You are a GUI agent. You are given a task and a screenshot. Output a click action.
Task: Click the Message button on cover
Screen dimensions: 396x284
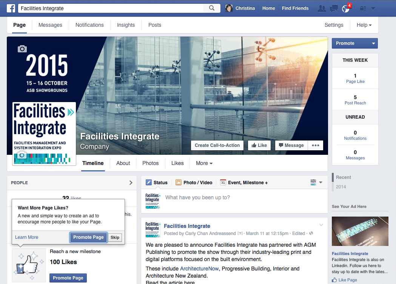[x=291, y=145]
